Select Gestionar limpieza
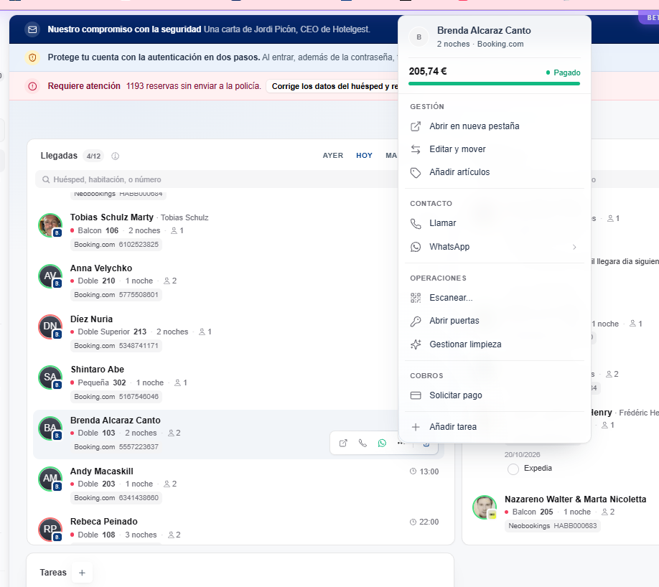Viewport: 659px width, 587px height. point(494,344)
